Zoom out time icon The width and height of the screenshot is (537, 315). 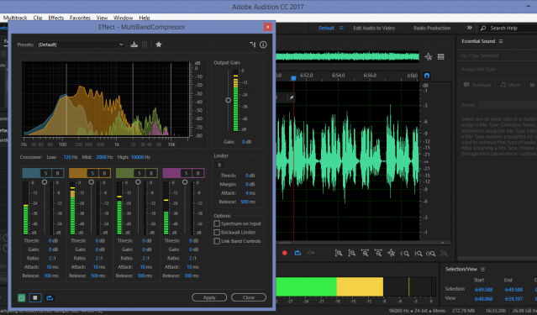click(378, 254)
